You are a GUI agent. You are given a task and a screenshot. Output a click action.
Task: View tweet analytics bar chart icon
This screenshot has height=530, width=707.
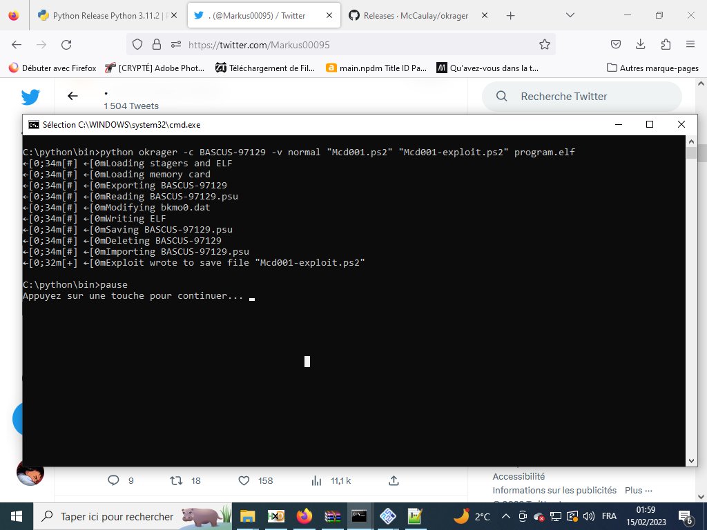point(316,480)
